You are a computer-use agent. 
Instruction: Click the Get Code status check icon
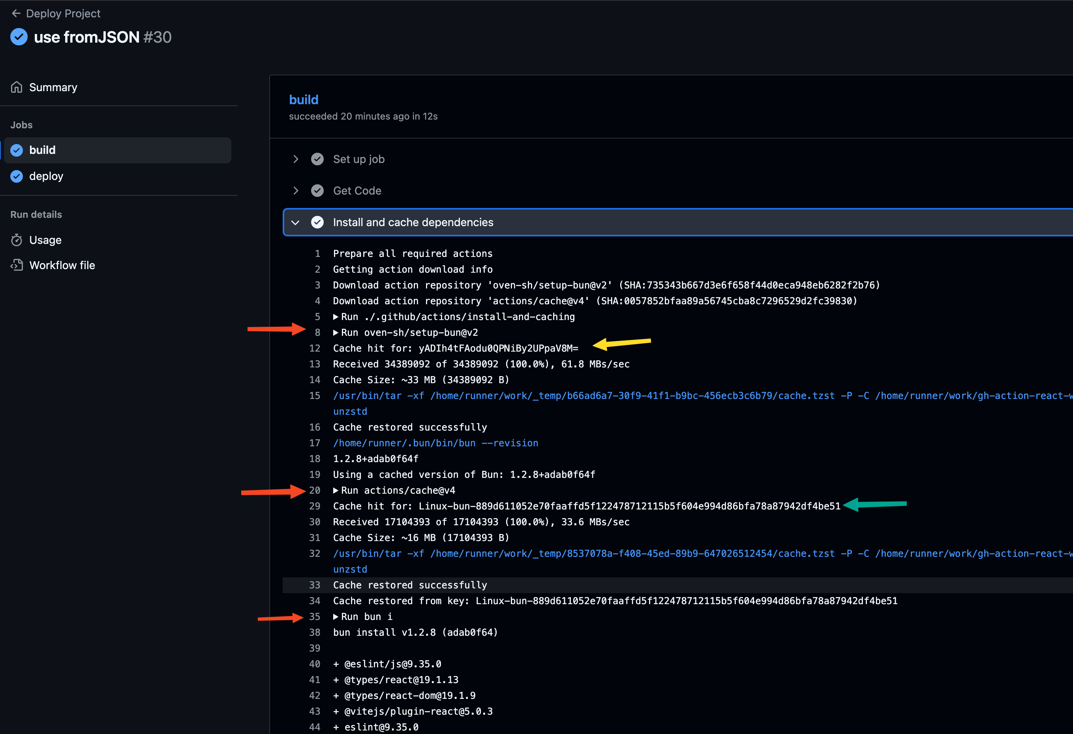click(x=317, y=191)
